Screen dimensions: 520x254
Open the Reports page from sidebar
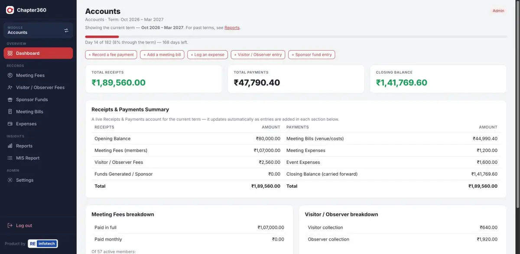(x=38, y=146)
